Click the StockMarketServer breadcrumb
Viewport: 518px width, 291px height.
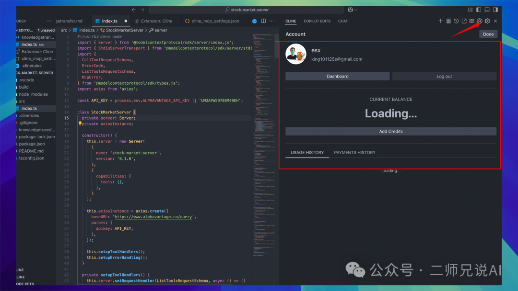click(x=122, y=30)
